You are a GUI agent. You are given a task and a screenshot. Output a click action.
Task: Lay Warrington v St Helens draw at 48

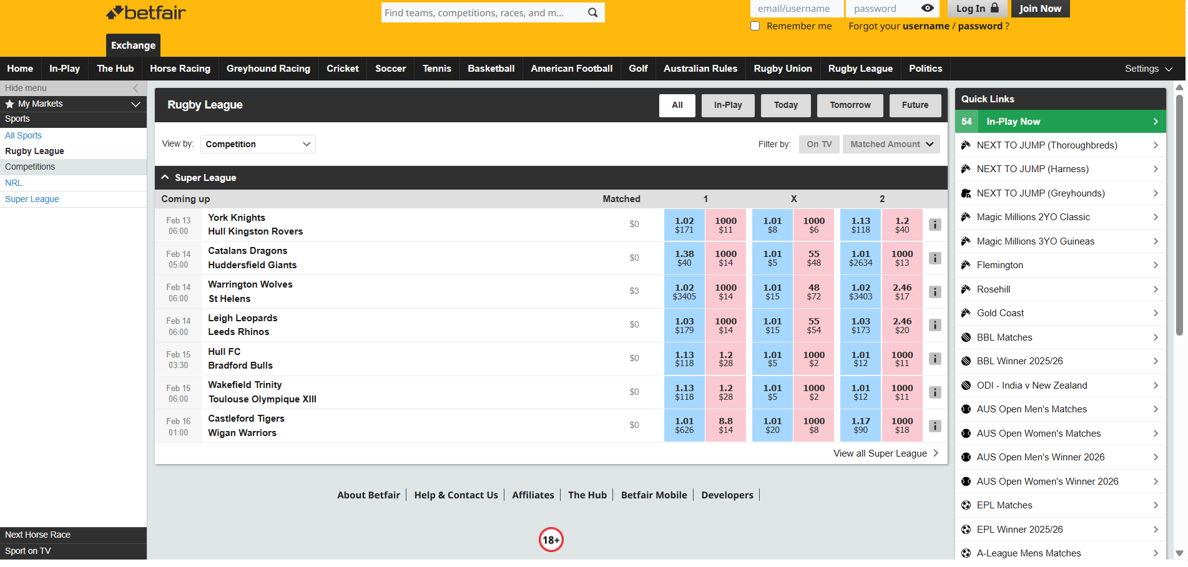[813, 292]
